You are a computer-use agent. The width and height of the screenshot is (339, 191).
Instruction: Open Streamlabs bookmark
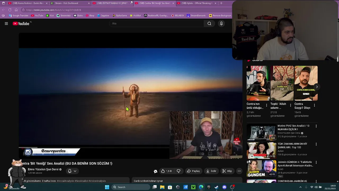[x=64, y=15]
